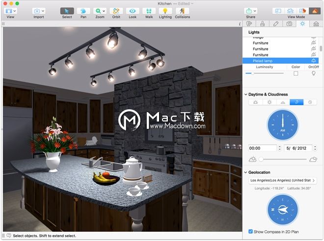
Task: Switch the selected light On/Off bulb
Action: (314, 73)
